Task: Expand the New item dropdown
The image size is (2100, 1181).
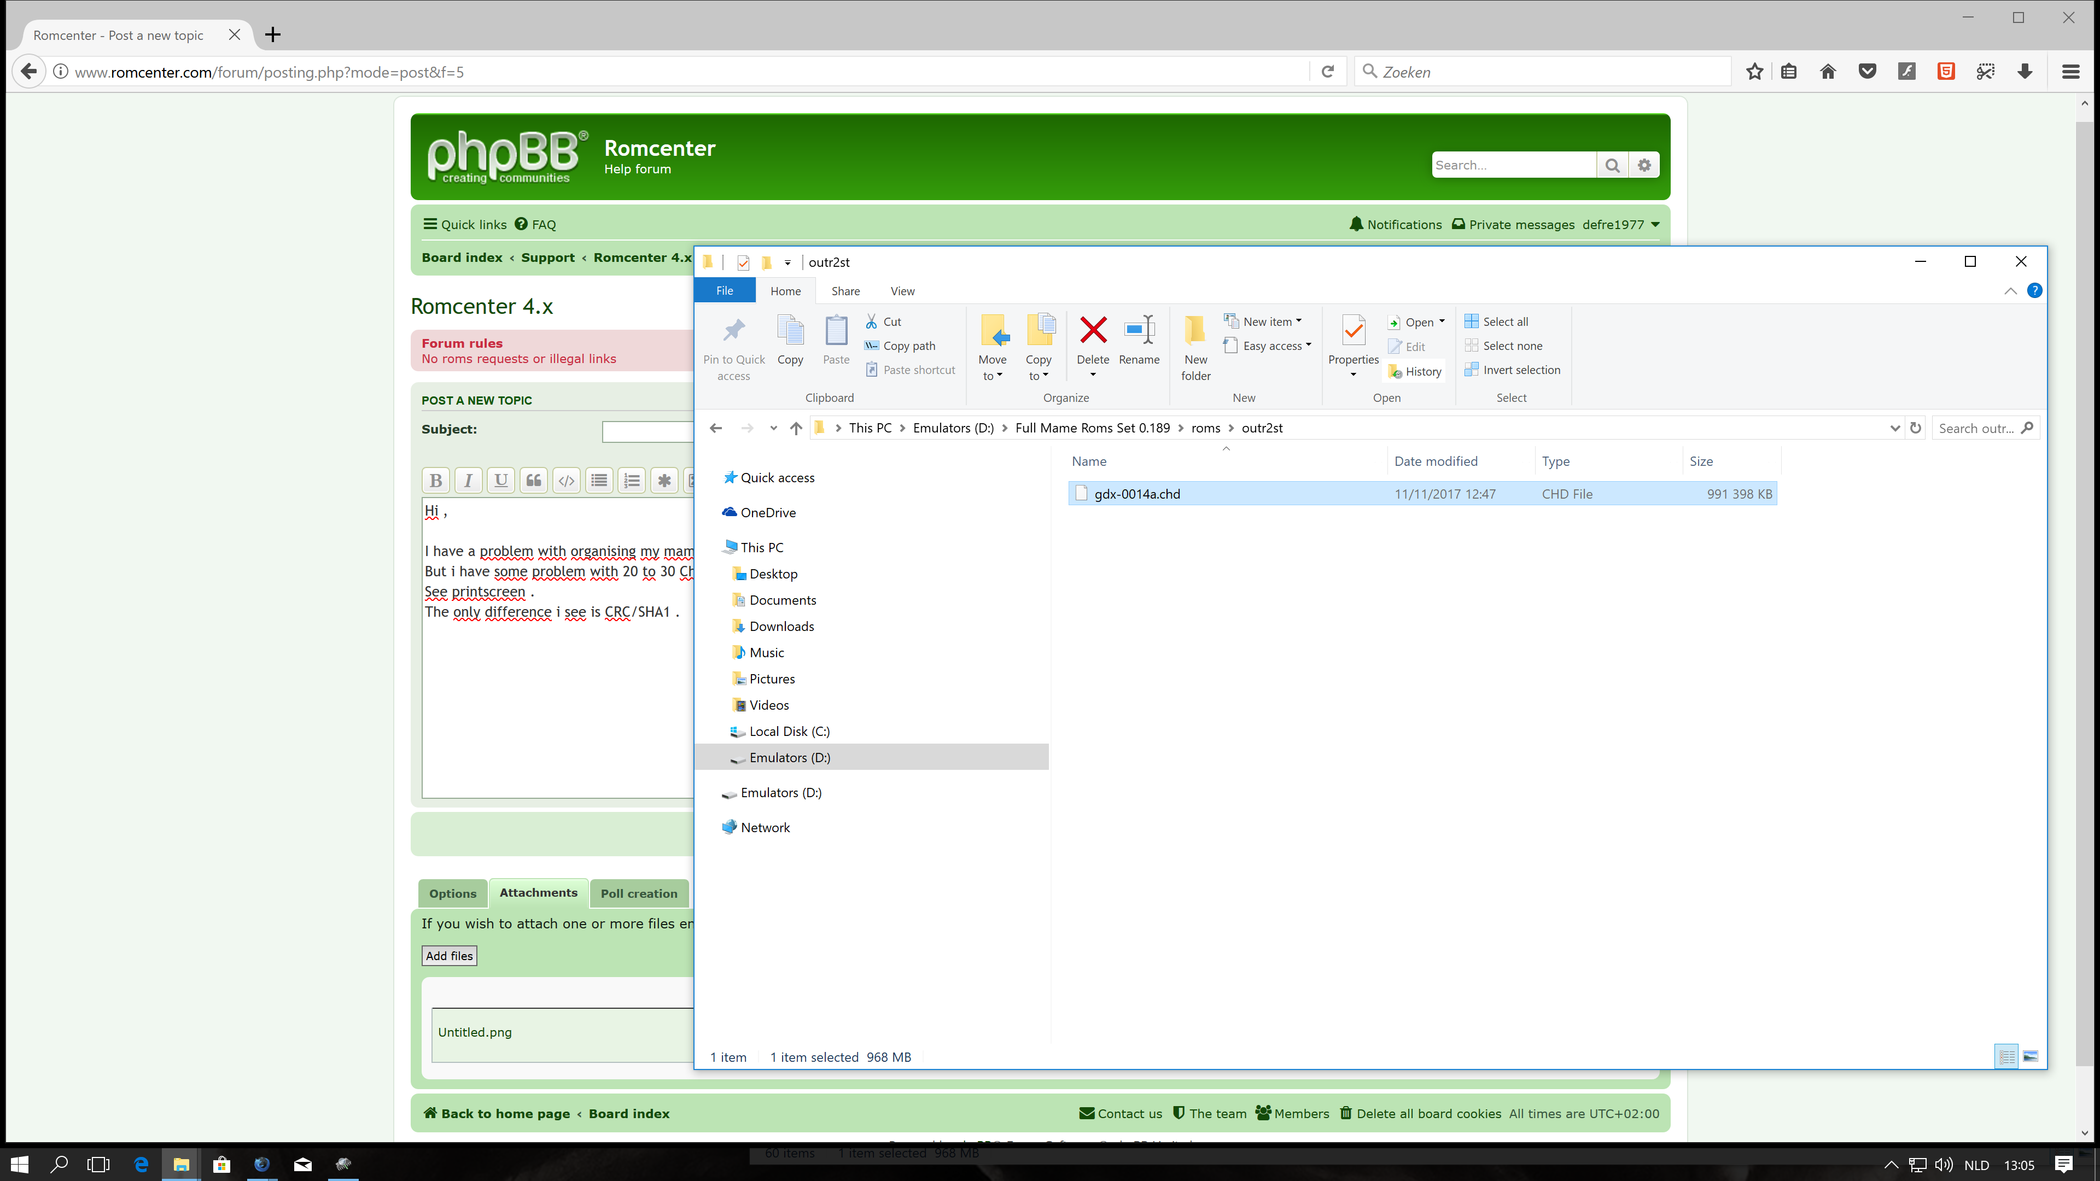Action: coord(1299,321)
